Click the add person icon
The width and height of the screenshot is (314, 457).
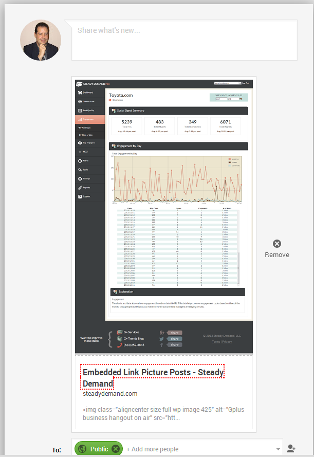click(291, 449)
